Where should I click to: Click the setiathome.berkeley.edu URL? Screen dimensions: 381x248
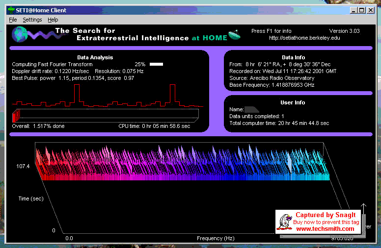[304, 38]
